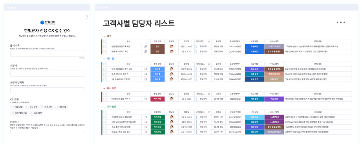Click assignee avatar in 3월 운송비 청구 오류 건 row
Image resolution: width=362 pixels, height=153 pixels.
(x=171, y=79)
